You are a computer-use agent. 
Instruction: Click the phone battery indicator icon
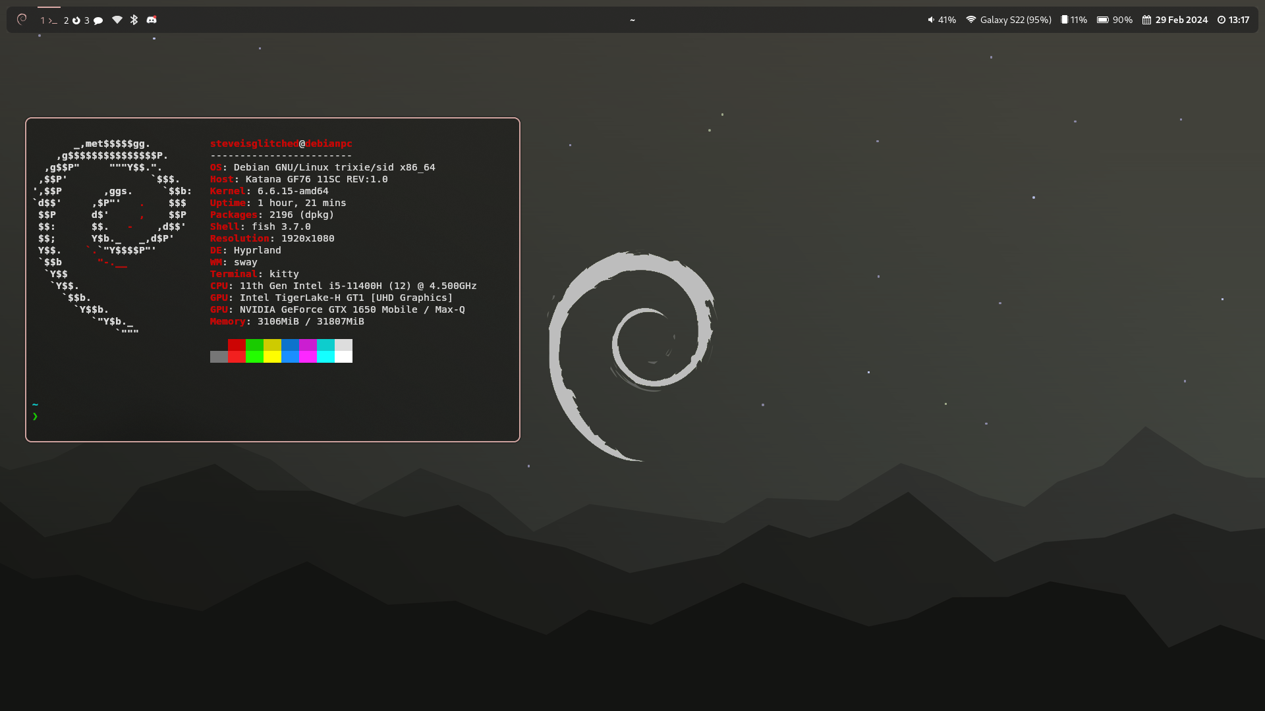(x=1065, y=20)
